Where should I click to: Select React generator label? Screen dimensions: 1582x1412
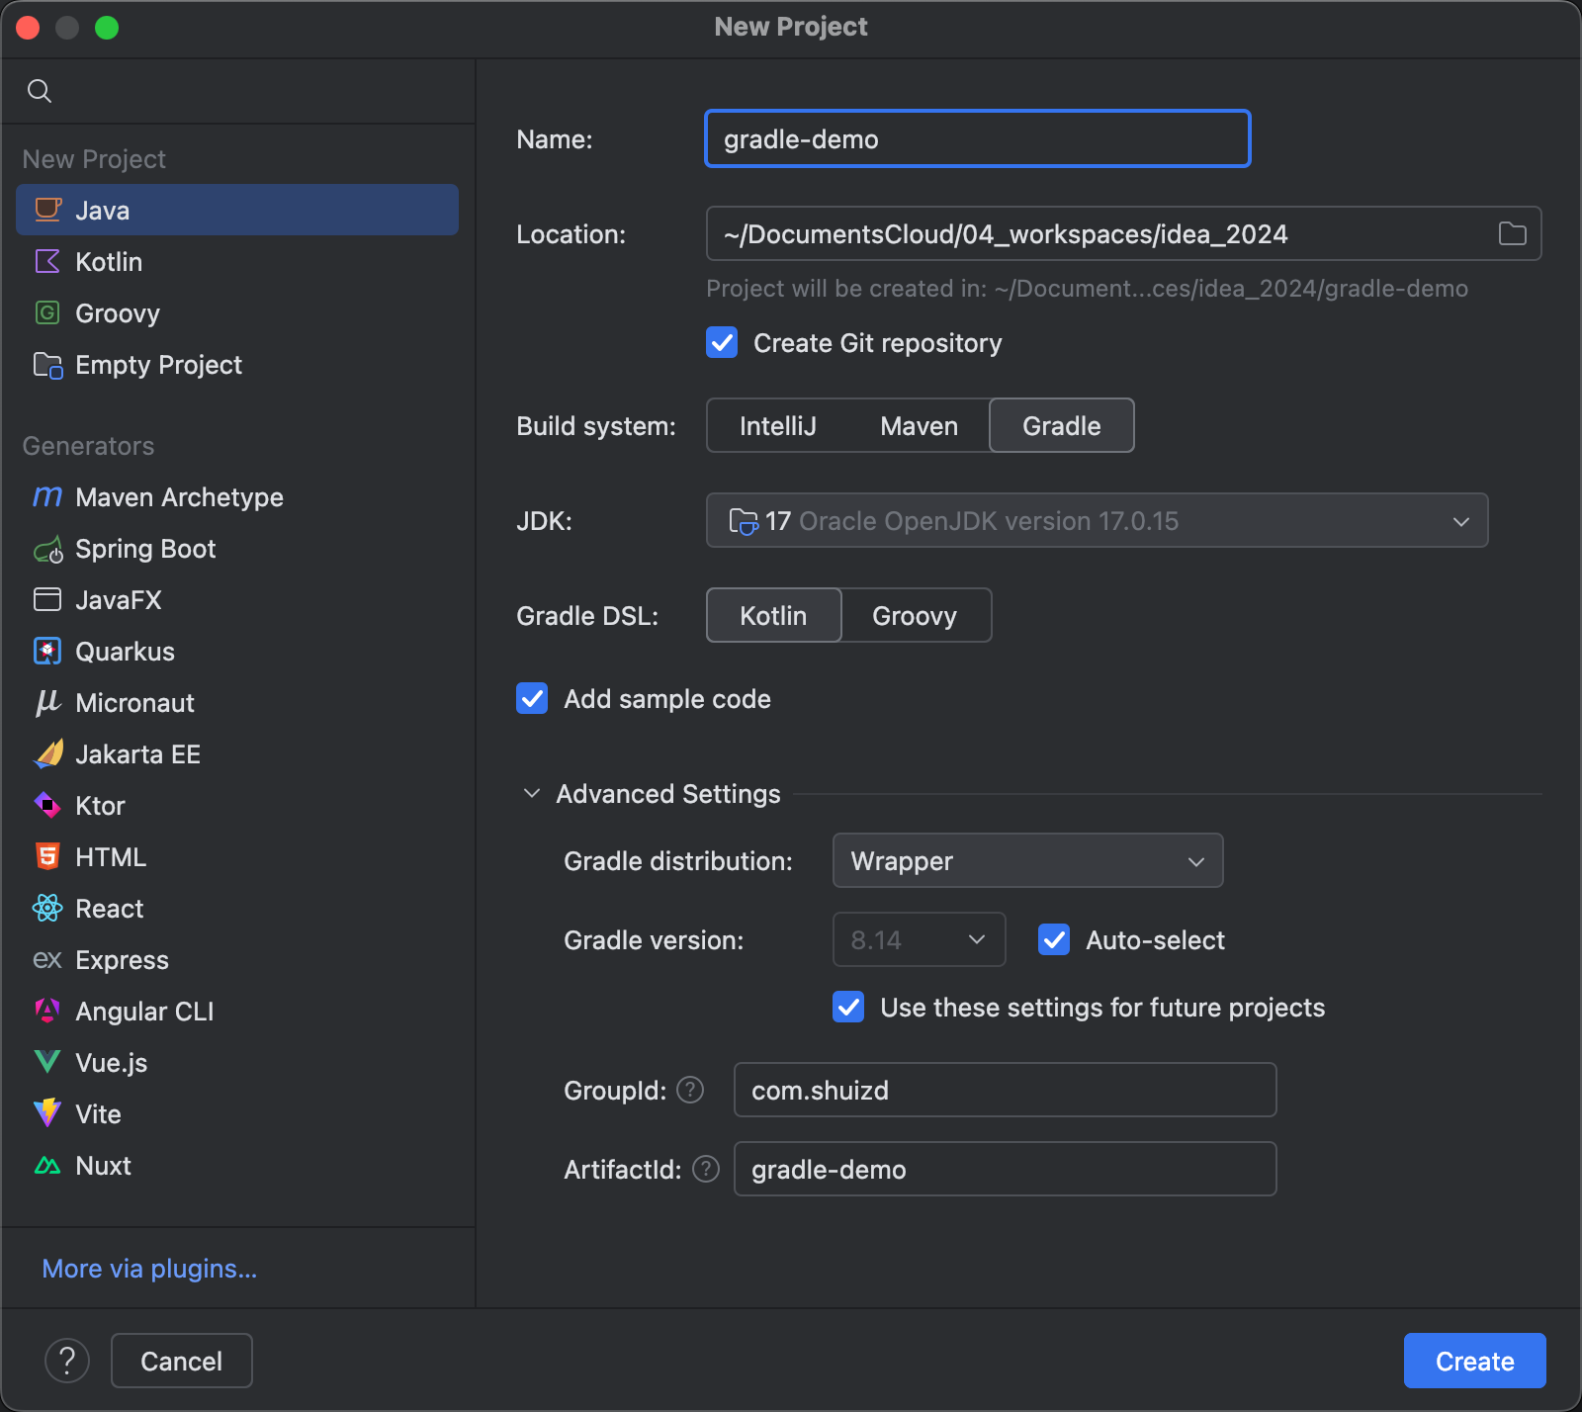click(109, 908)
